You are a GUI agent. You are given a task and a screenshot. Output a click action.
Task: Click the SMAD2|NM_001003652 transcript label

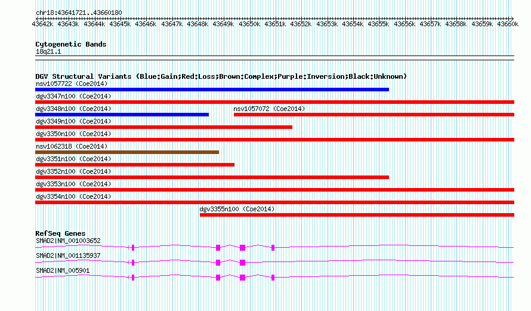68,241
